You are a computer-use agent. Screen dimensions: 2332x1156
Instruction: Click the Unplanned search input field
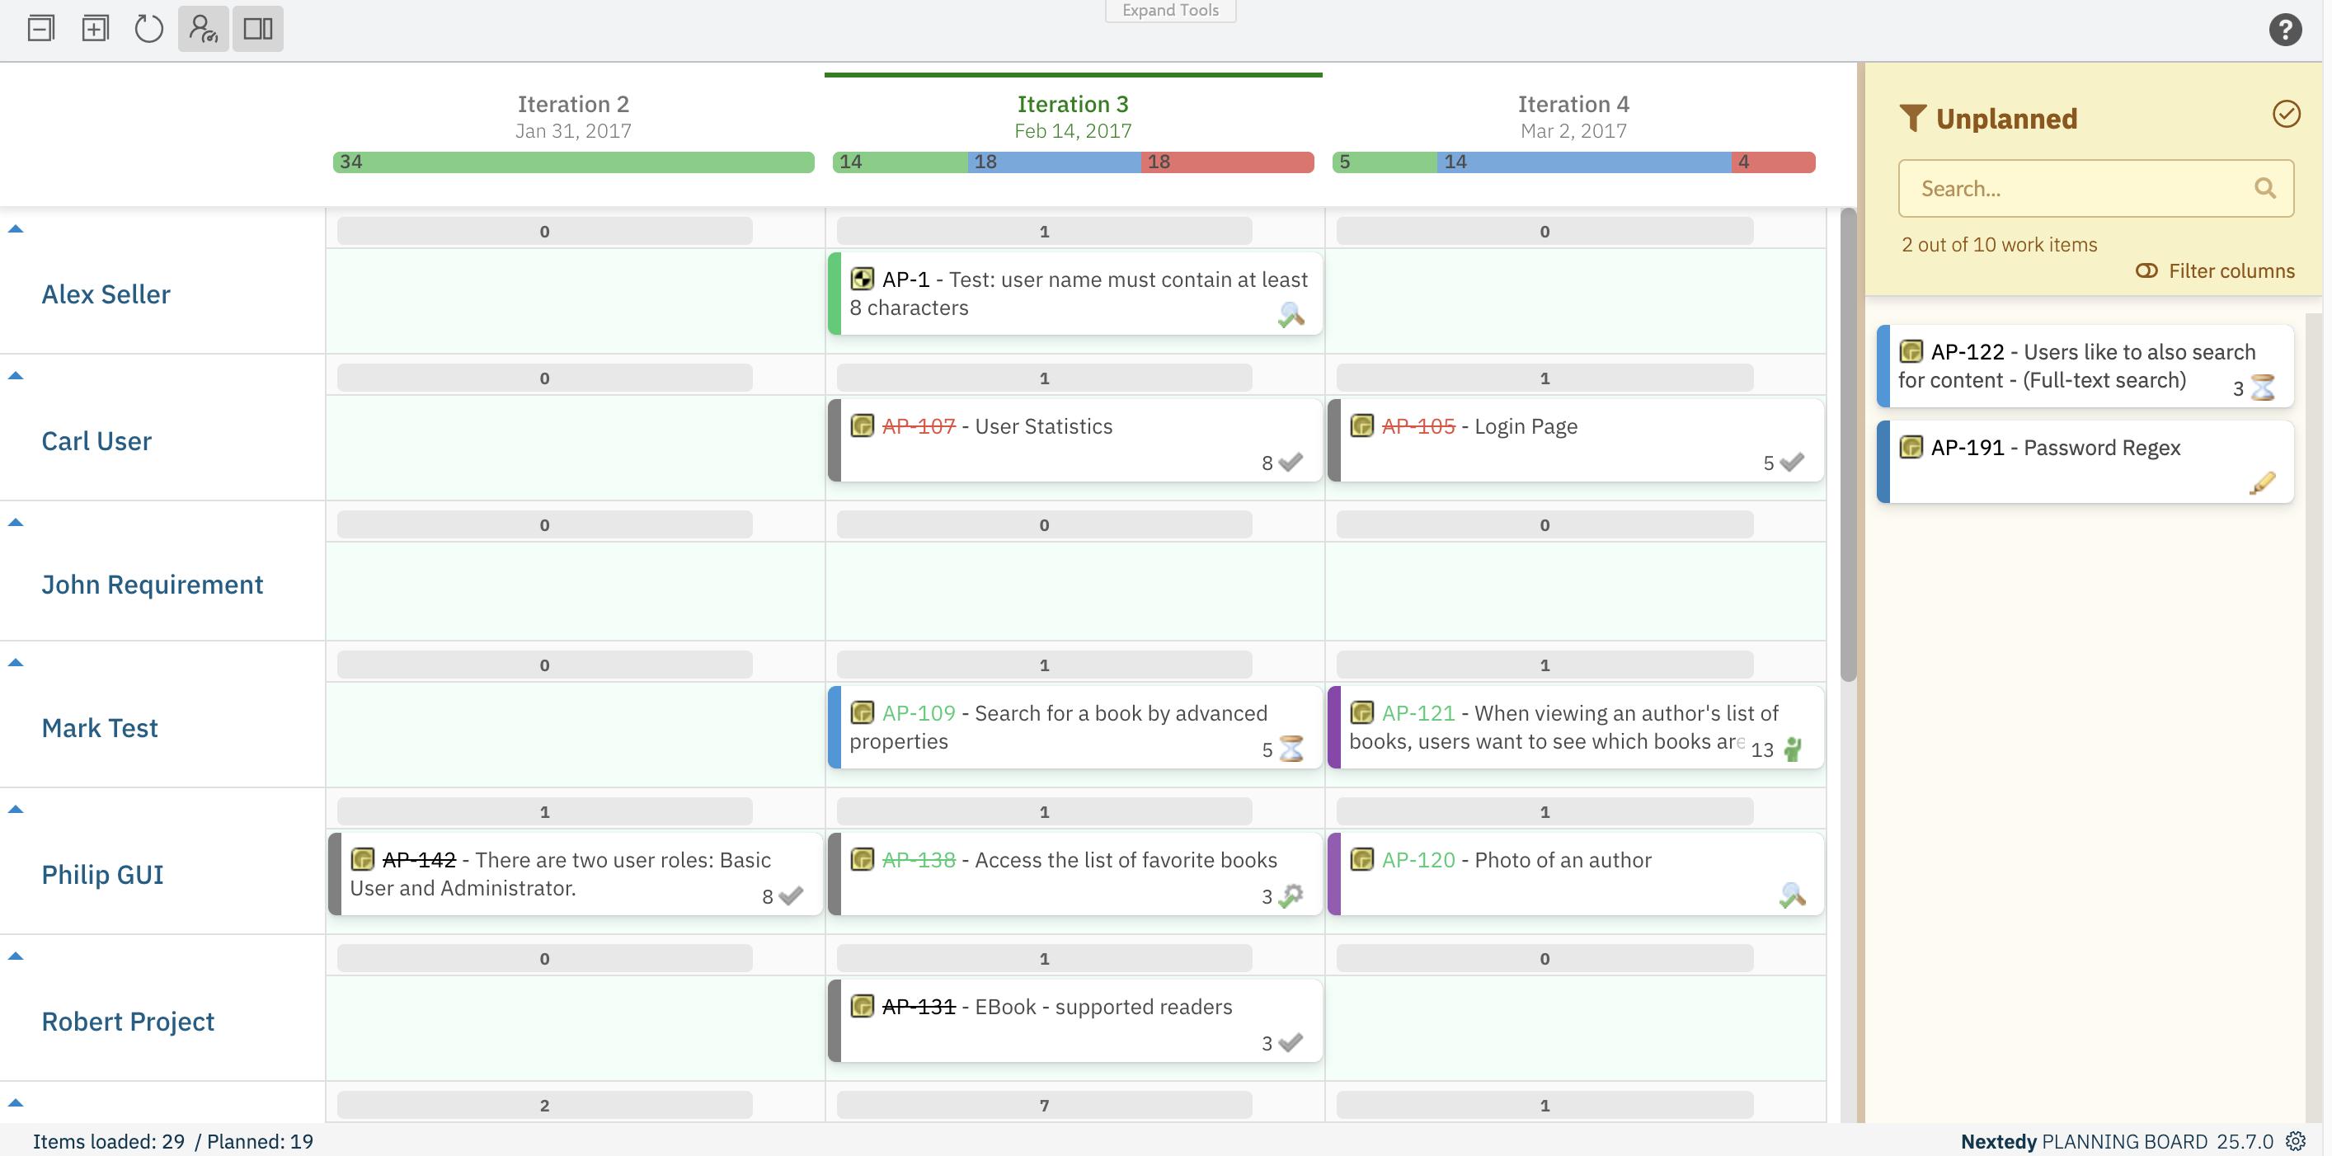coord(2073,188)
